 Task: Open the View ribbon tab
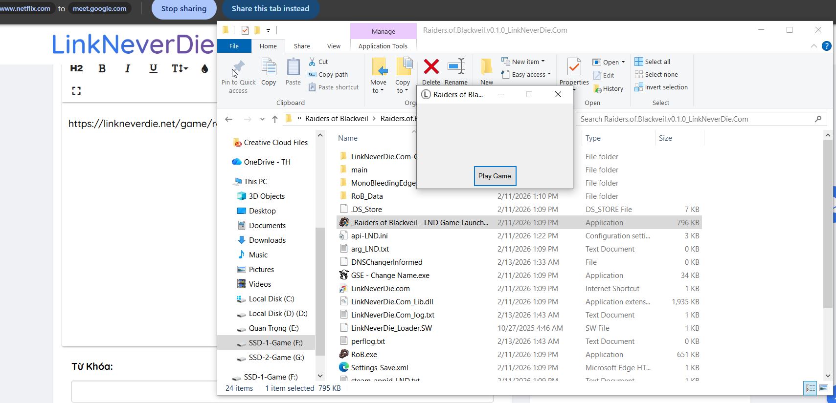[x=334, y=46]
